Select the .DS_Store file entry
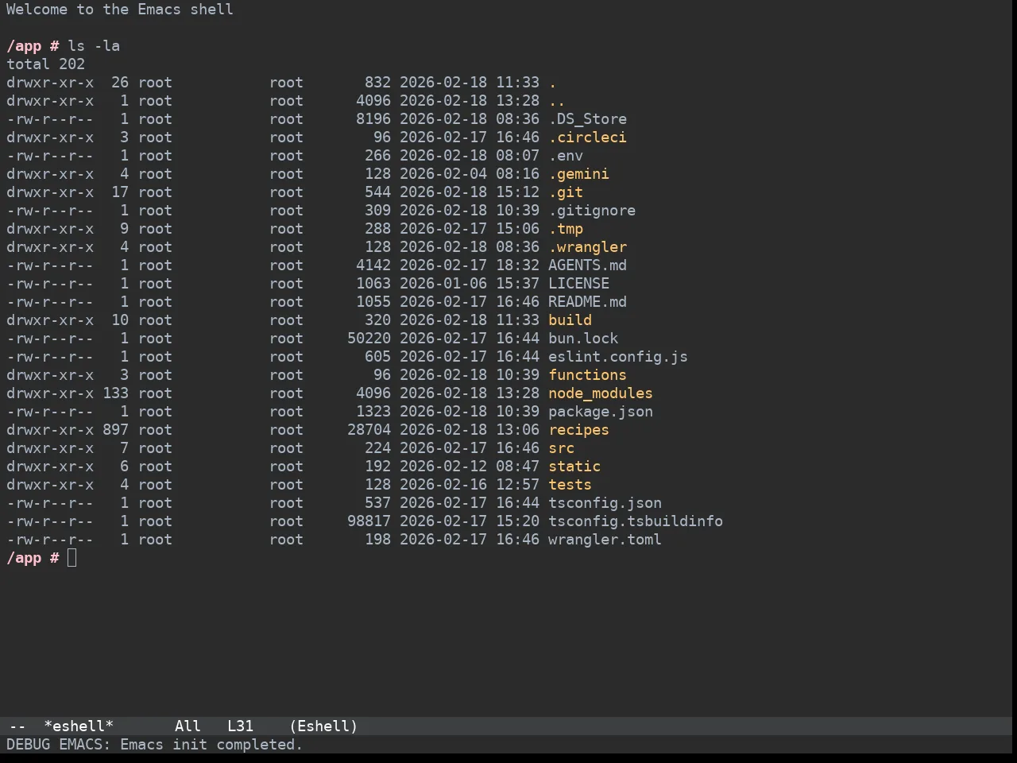 point(587,119)
